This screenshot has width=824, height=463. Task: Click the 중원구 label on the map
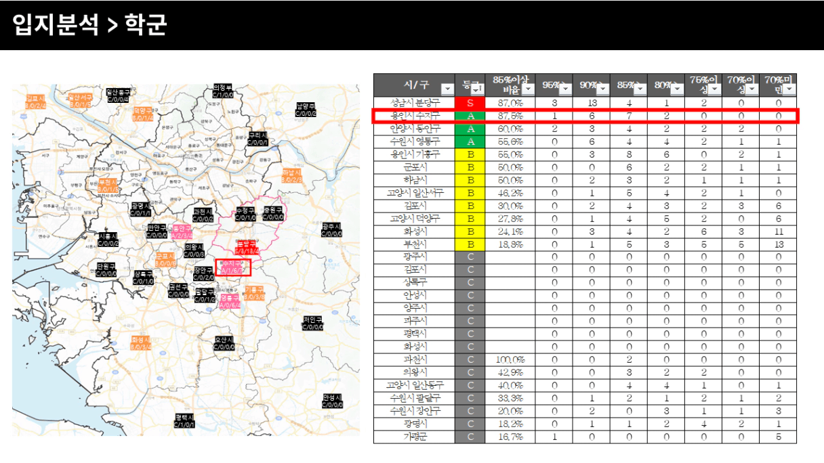click(273, 214)
